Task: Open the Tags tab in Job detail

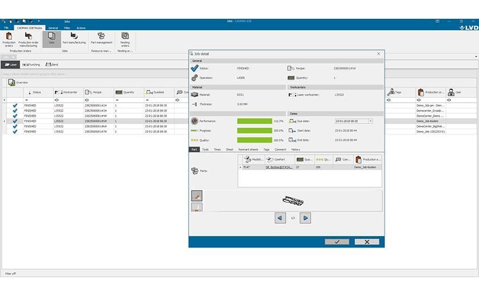Action: [x=266, y=149]
